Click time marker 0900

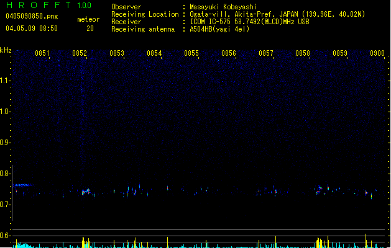[377, 53]
